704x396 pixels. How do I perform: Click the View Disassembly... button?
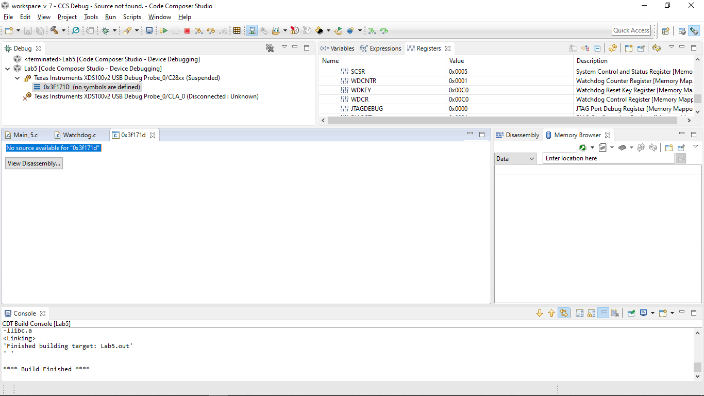click(34, 163)
